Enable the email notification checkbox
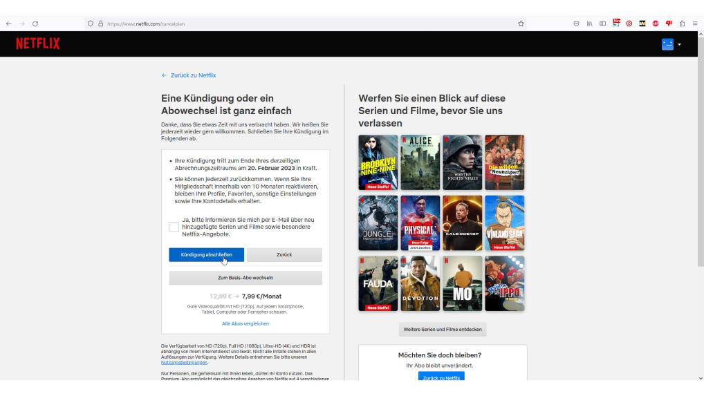The width and height of the screenshot is (704, 396). (x=174, y=227)
